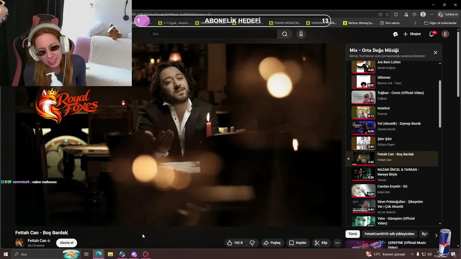Focus the YouTube search field

click(x=213, y=34)
